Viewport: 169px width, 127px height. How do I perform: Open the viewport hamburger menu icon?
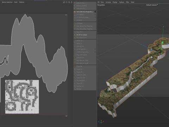click(99, 2)
